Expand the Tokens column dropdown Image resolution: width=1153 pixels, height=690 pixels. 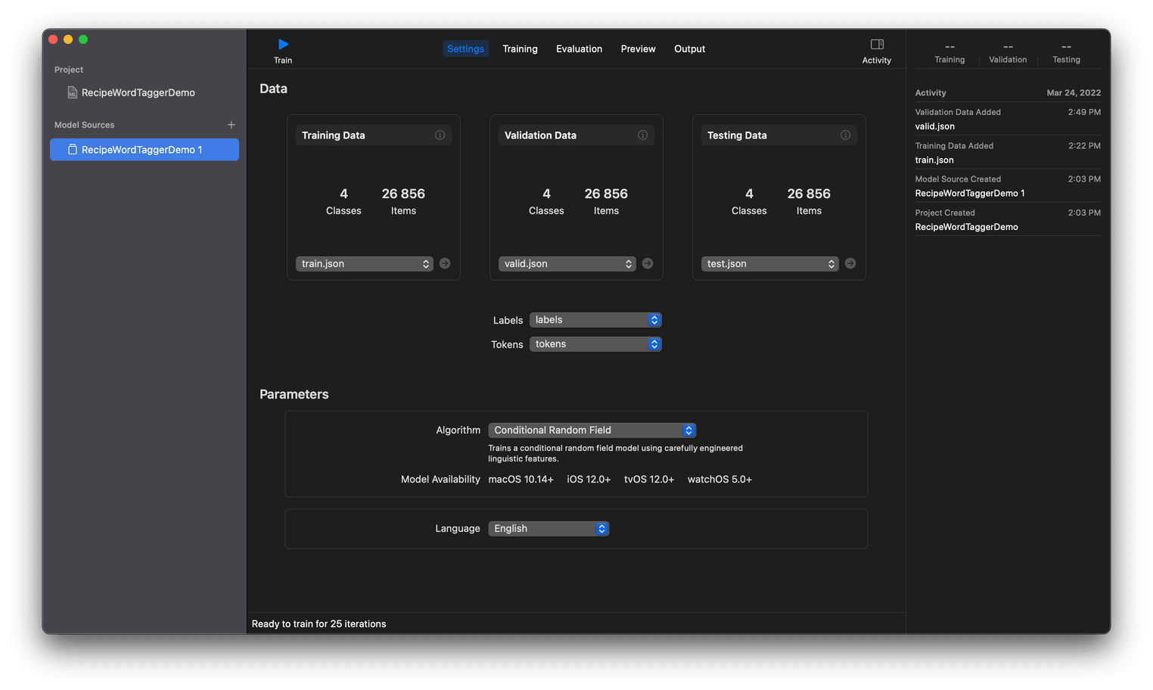[595, 344]
